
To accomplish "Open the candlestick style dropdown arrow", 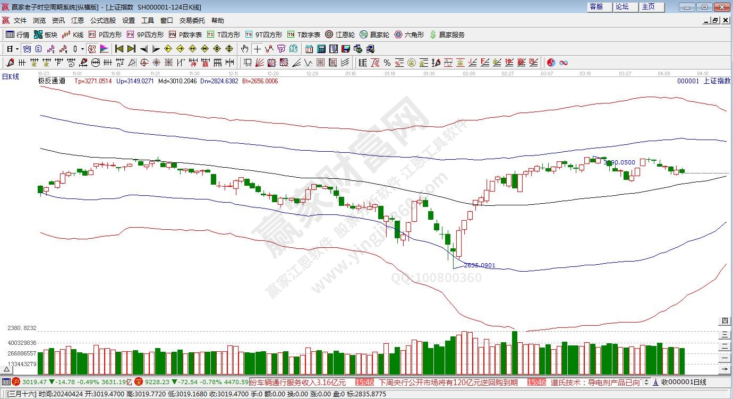I will click(82, 49).
